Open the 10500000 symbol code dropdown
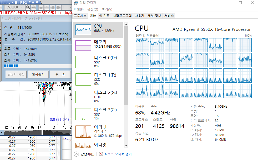The width and height of the screenshot is (258, 160). point(22,7)
